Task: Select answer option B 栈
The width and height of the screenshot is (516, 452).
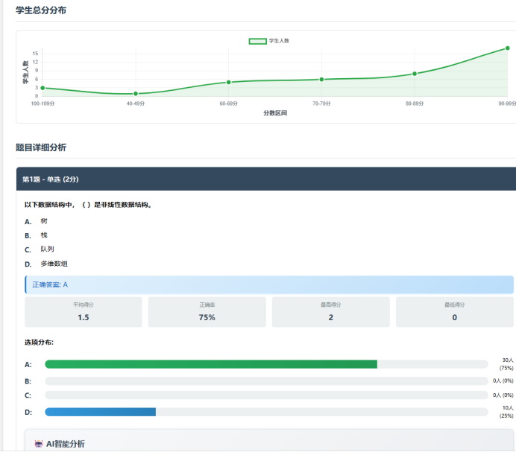Action: tap(44, 235)
